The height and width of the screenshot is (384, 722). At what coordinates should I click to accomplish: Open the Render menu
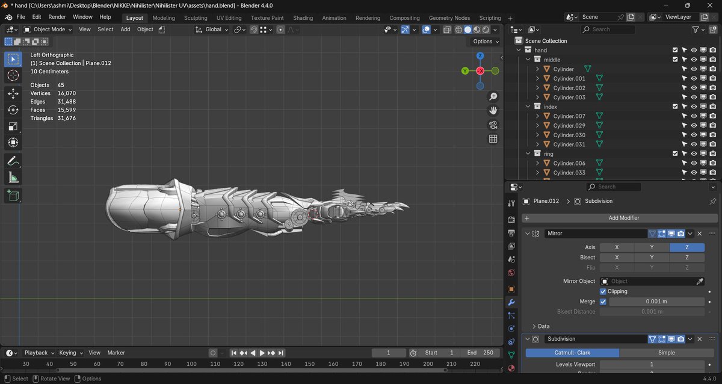[x=57, y=17]
